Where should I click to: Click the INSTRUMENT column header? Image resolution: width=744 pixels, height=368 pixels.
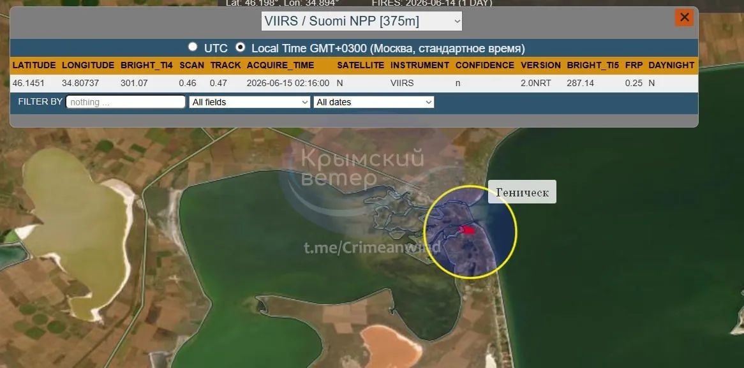click(420, 66)
